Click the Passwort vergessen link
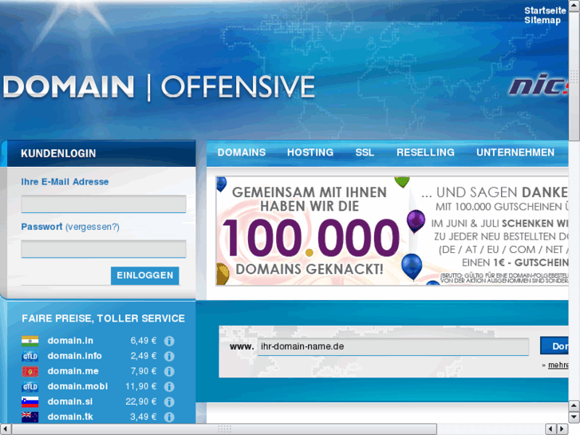 [x=93, y=227]
